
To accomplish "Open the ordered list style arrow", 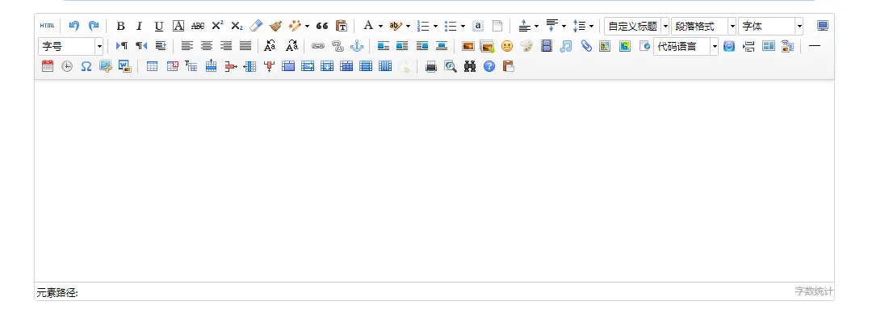I will tap(435, 26).
